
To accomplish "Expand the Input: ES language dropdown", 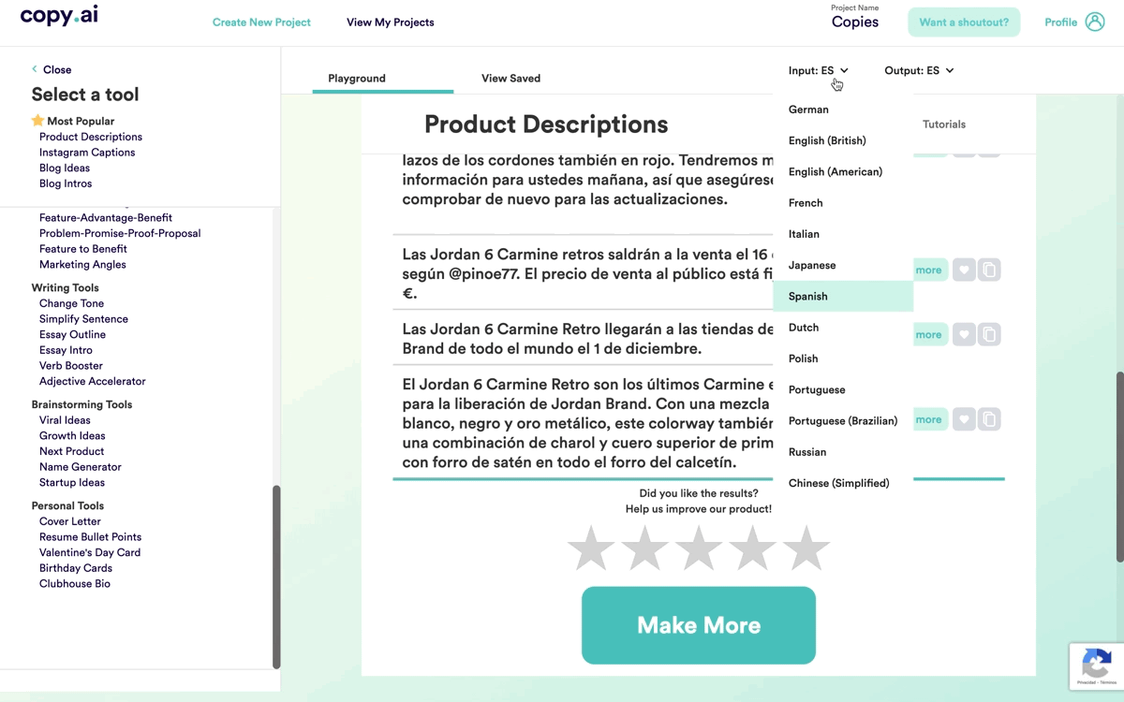I will [819, 70].
